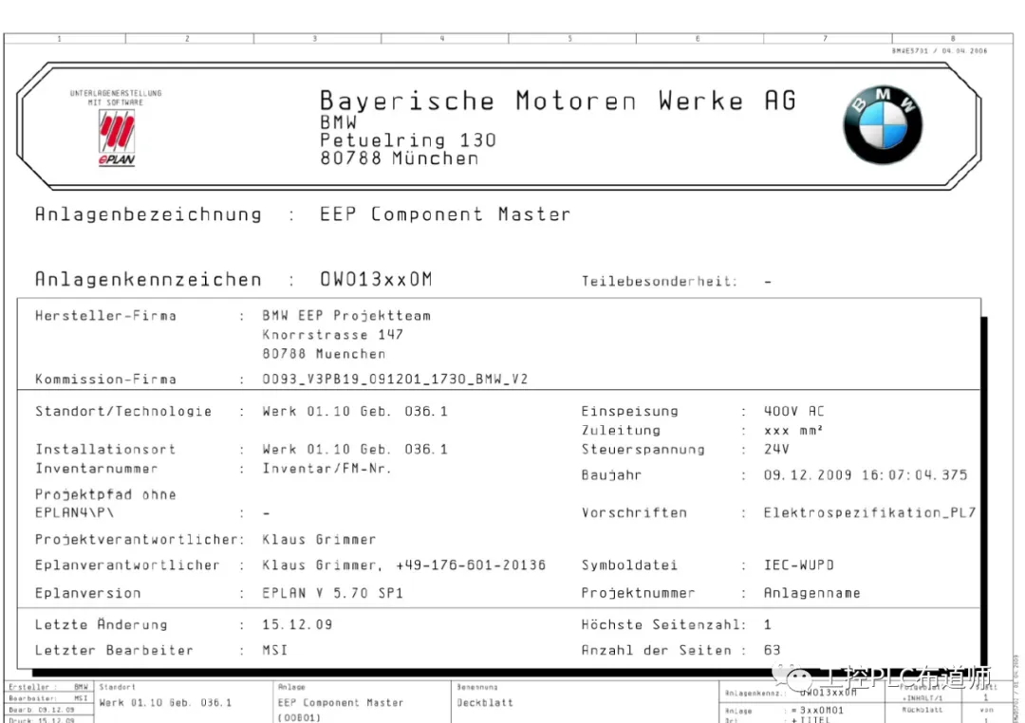The image size is (1025, 723).
Task: Click the "Projektnummer" label
Action: [x=638, y=593]
